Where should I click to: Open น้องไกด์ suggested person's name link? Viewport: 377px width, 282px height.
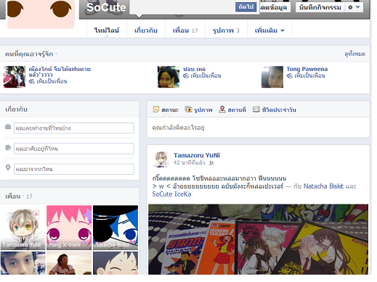click(x=60, y=72)
